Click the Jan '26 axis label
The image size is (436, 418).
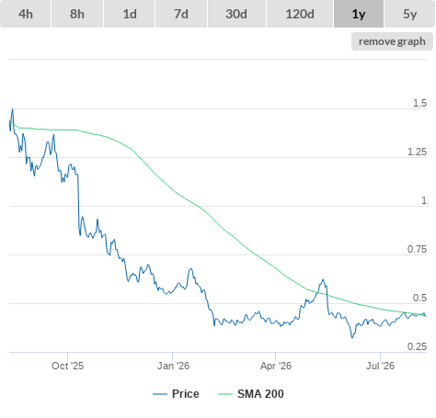173,366
